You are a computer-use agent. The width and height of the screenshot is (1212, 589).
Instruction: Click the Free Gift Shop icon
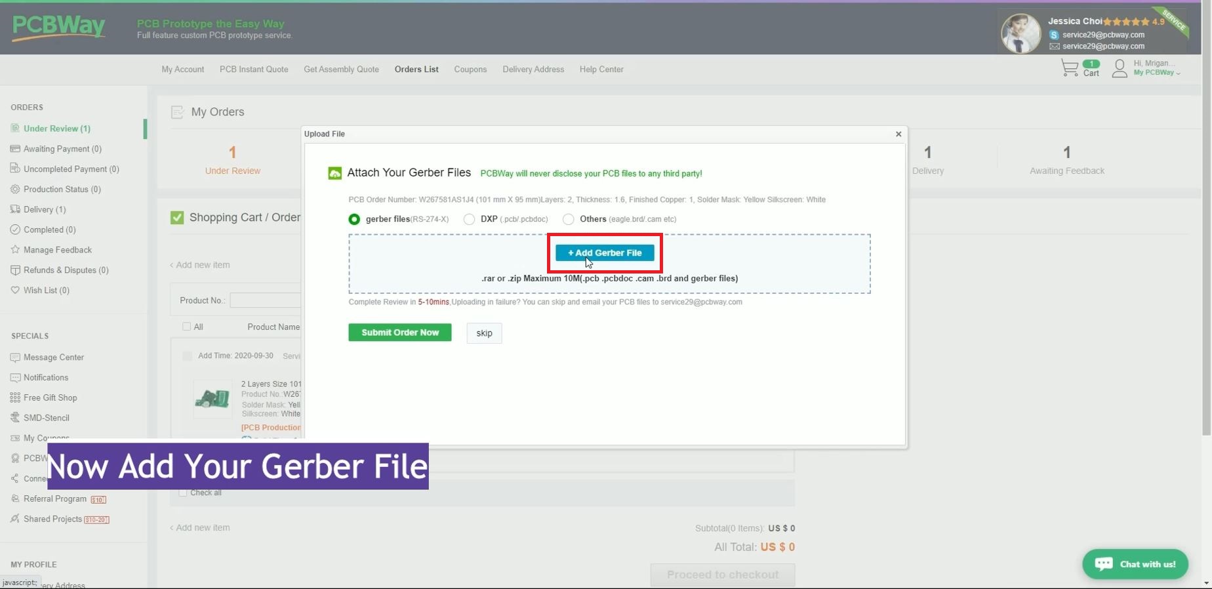(x=15, y=397)
